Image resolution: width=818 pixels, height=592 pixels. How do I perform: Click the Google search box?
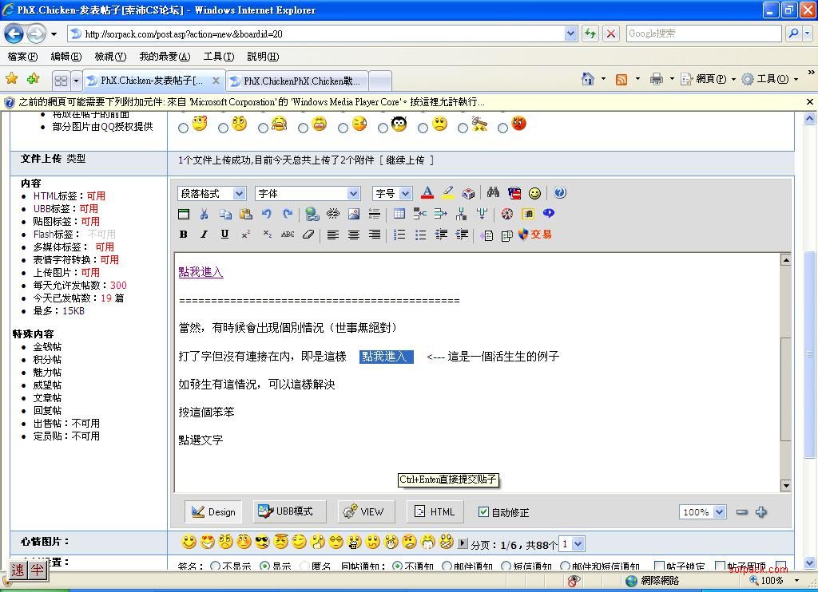click(704, 34)
